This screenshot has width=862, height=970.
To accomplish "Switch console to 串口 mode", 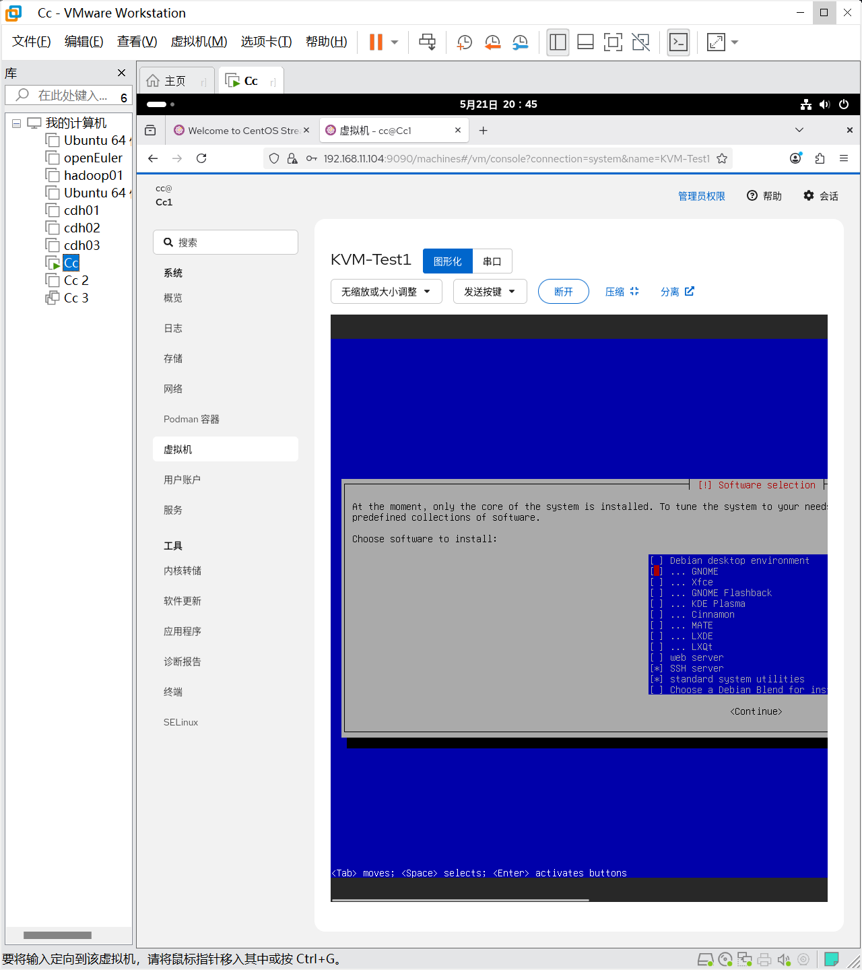I will pos(492,261).
